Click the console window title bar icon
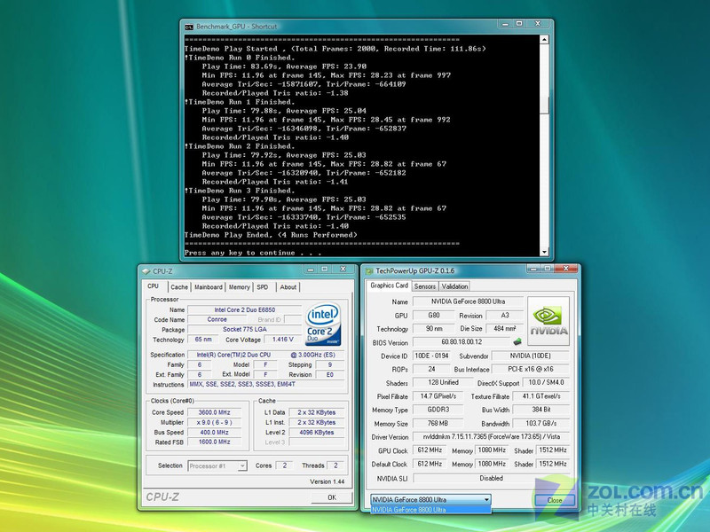Viewport: 710px width, 532px height. 189,27
